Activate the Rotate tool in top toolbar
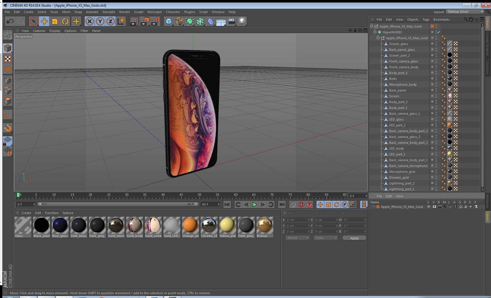This screenshot has width=491, height=298. [65, 21]
